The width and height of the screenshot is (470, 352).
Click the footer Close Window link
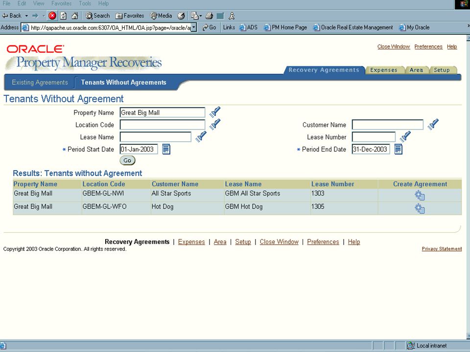point(279,242)
